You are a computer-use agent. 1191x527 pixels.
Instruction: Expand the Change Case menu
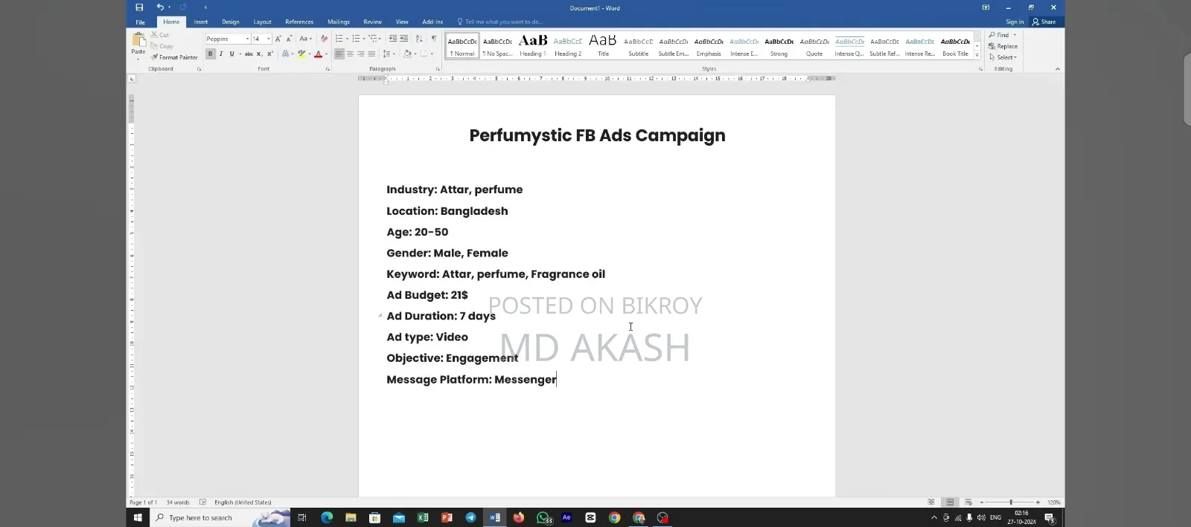(304, 39)
